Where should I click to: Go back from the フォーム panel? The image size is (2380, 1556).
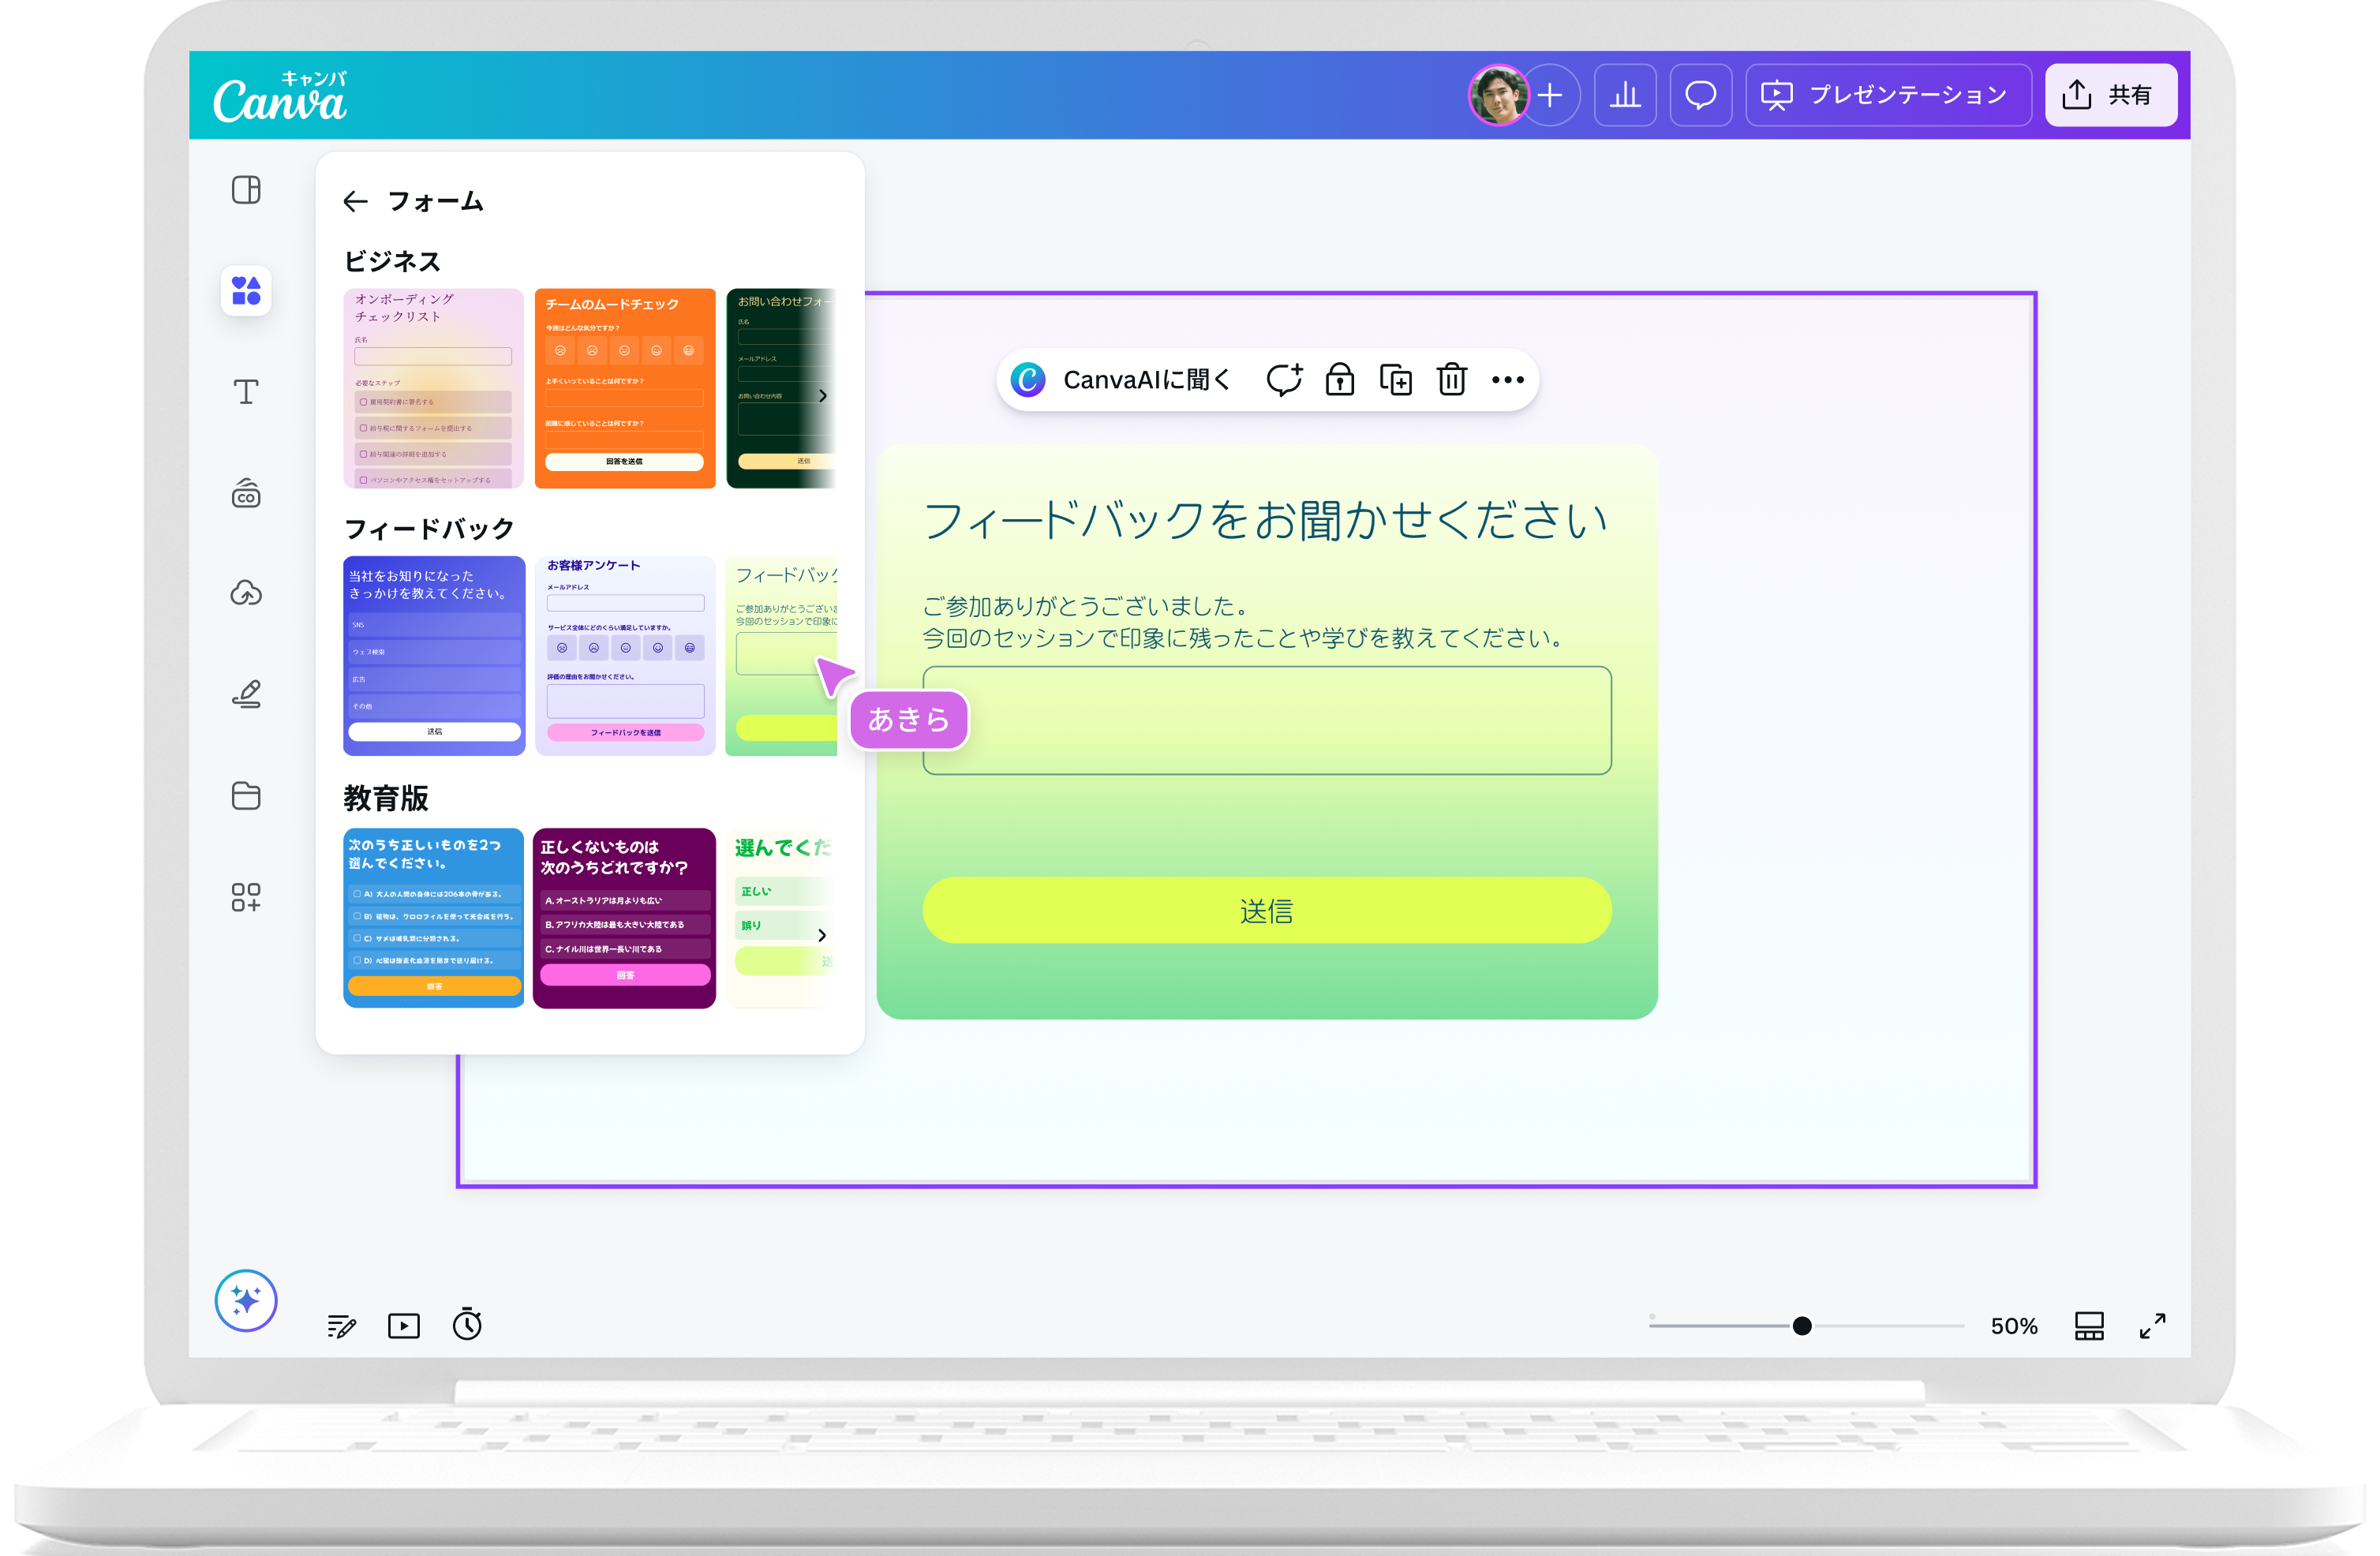[x=355, y=202]
